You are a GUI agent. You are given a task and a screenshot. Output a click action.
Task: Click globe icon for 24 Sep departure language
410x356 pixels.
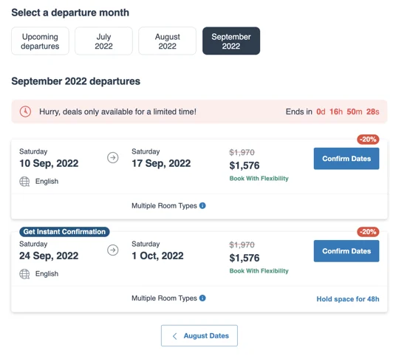click(x=24, y=274)
